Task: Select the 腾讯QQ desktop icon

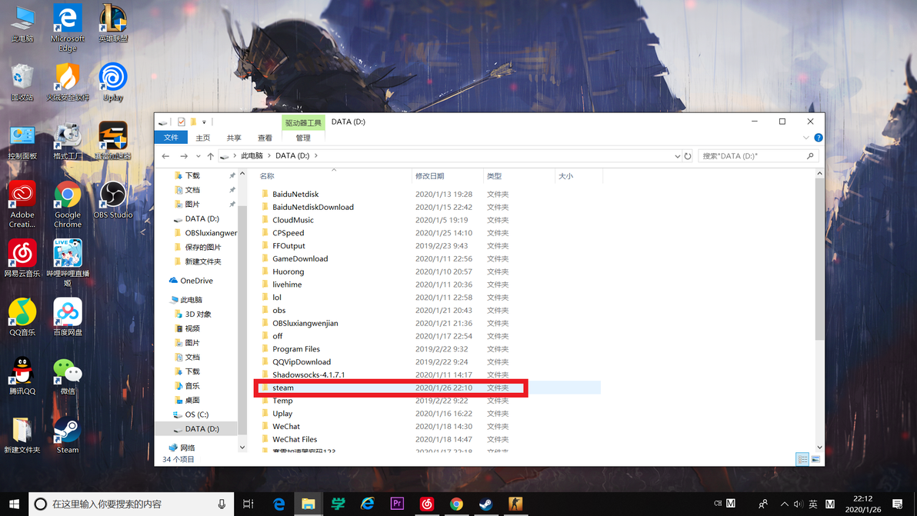Action: 22,376
